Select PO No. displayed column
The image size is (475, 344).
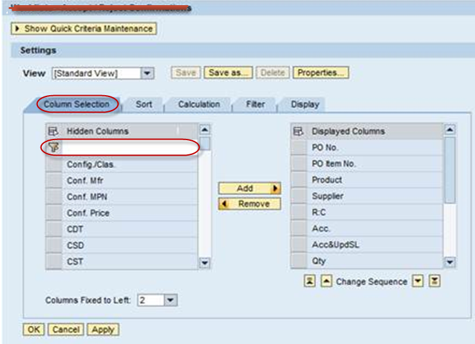pyautogui.click(x=375, y=148)
